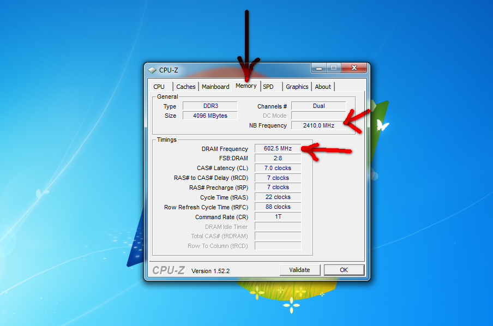Click the 22 clocks tRAS value
The height and width of the screenshot is (326, 493).
tap(278, 197)
